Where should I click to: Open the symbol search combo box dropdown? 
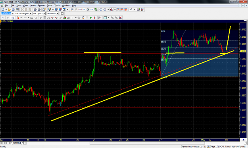pyautogui.click(x=13, y=13)
